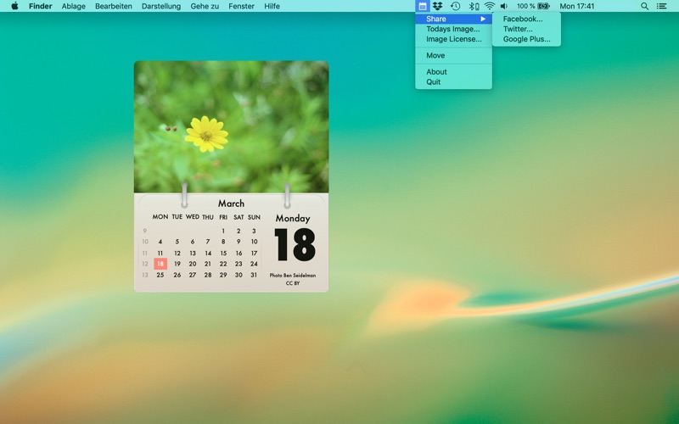Select About in the dropdown menu
This screenshot has width=679, height=424.
pos(453,72)
